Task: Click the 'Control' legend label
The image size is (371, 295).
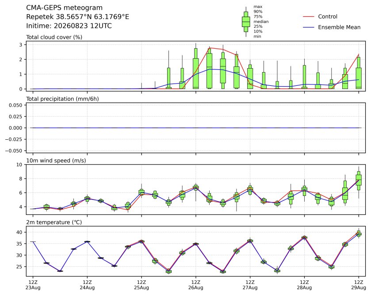Action: [x=328, y=16]
